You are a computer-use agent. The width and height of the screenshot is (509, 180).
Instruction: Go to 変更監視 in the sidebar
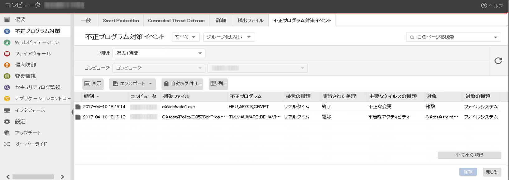pos(25,76)
